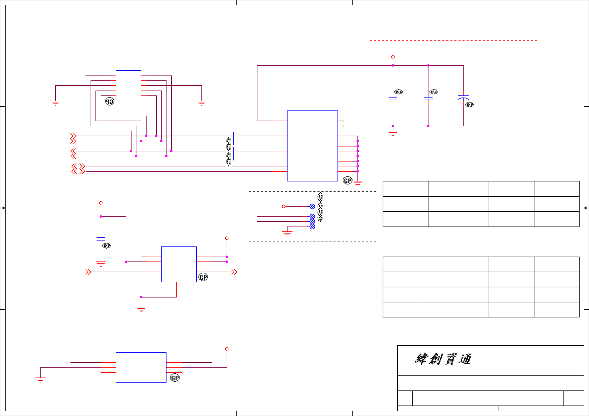Select the bottommost blue test point circle

click(x=312, y=227)
